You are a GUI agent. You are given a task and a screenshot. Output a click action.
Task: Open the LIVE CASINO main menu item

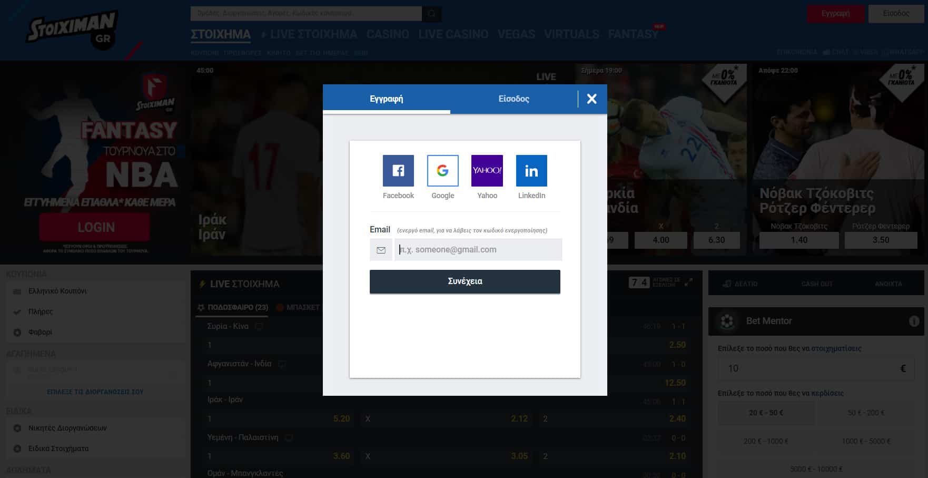453,35
